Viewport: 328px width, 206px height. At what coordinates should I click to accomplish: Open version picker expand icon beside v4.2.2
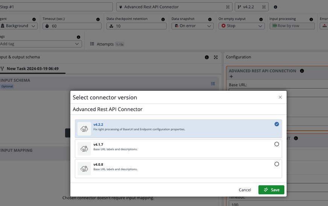tap(264, 7)
